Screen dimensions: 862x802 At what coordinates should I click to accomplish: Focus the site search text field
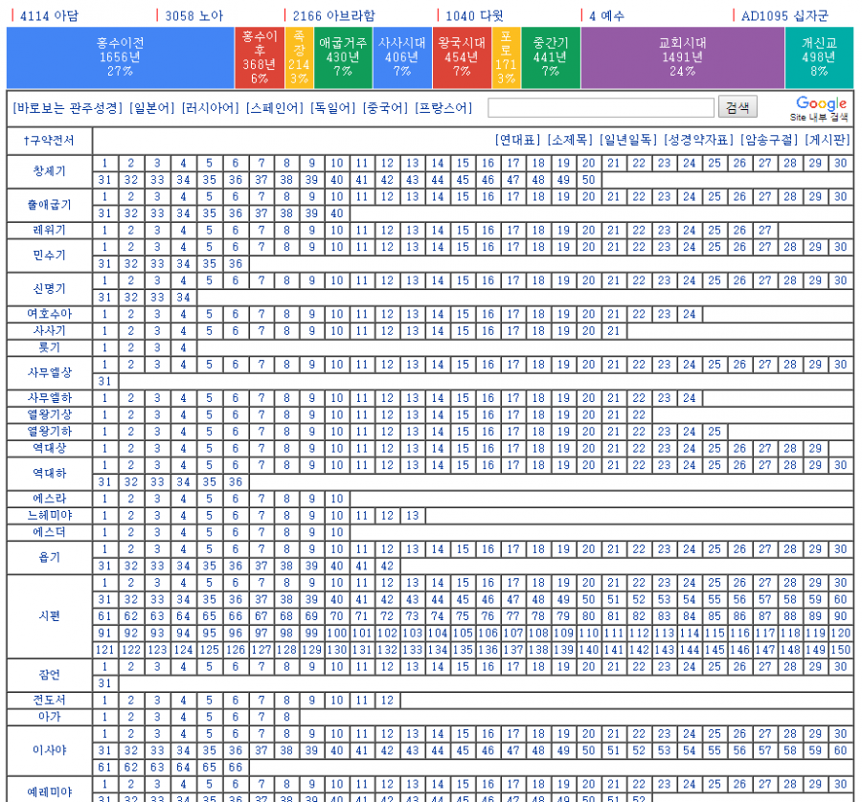(601, 107)
